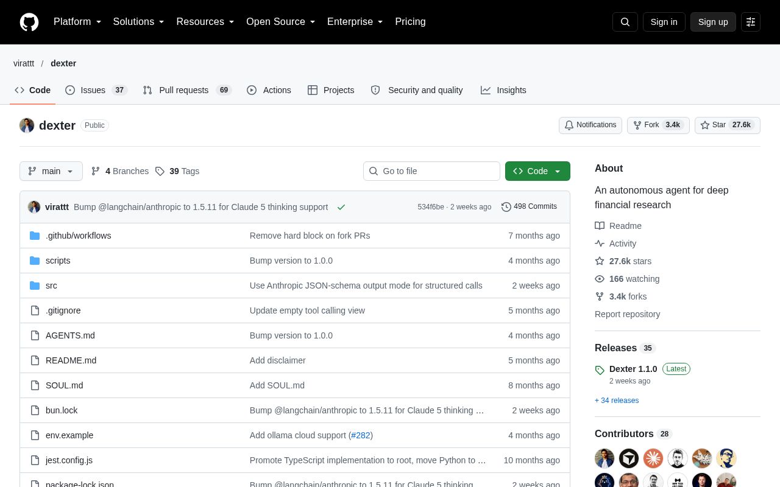This screenshot has height=487, width=780.
Task: Open the Security and quality tab
Action: click(x=417, y=90)
